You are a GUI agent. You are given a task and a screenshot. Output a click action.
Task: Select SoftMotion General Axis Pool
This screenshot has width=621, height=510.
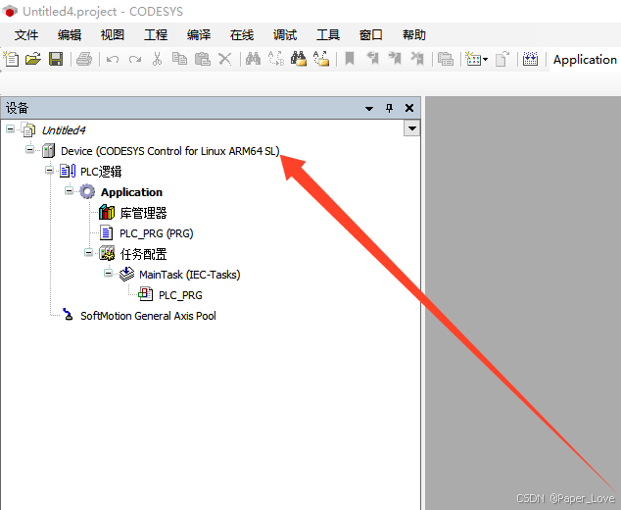pos(148,316)
